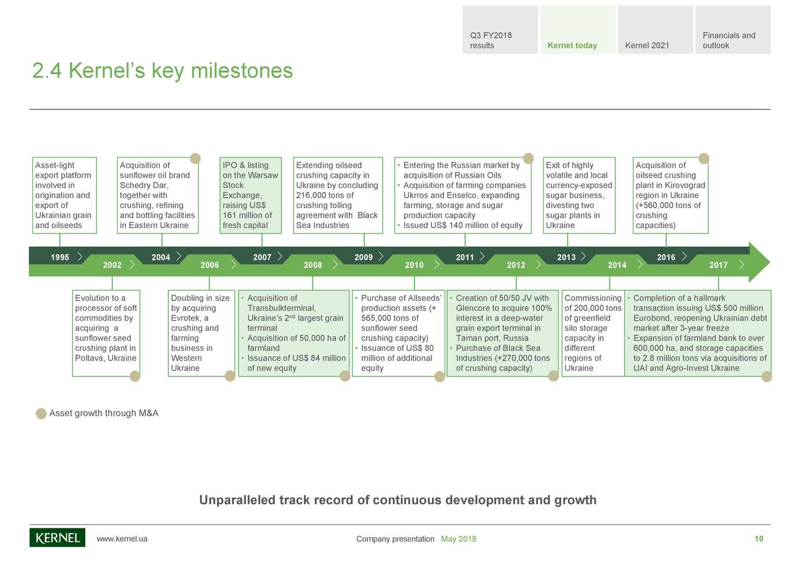Screen dimensions: 798x564
Task: Click the M&A dot above the Kirovograd plant box
Action: tap(704, 158)
